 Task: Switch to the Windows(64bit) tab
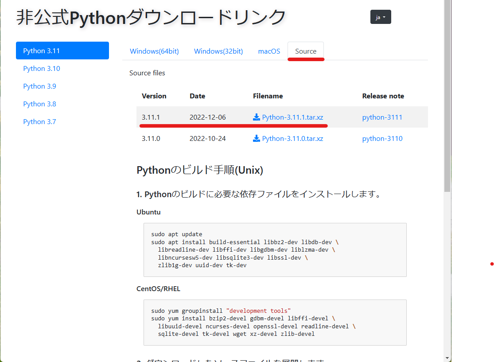(154, 51)
